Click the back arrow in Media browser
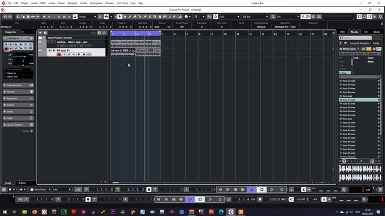385x216 pixels. [341, 43]
